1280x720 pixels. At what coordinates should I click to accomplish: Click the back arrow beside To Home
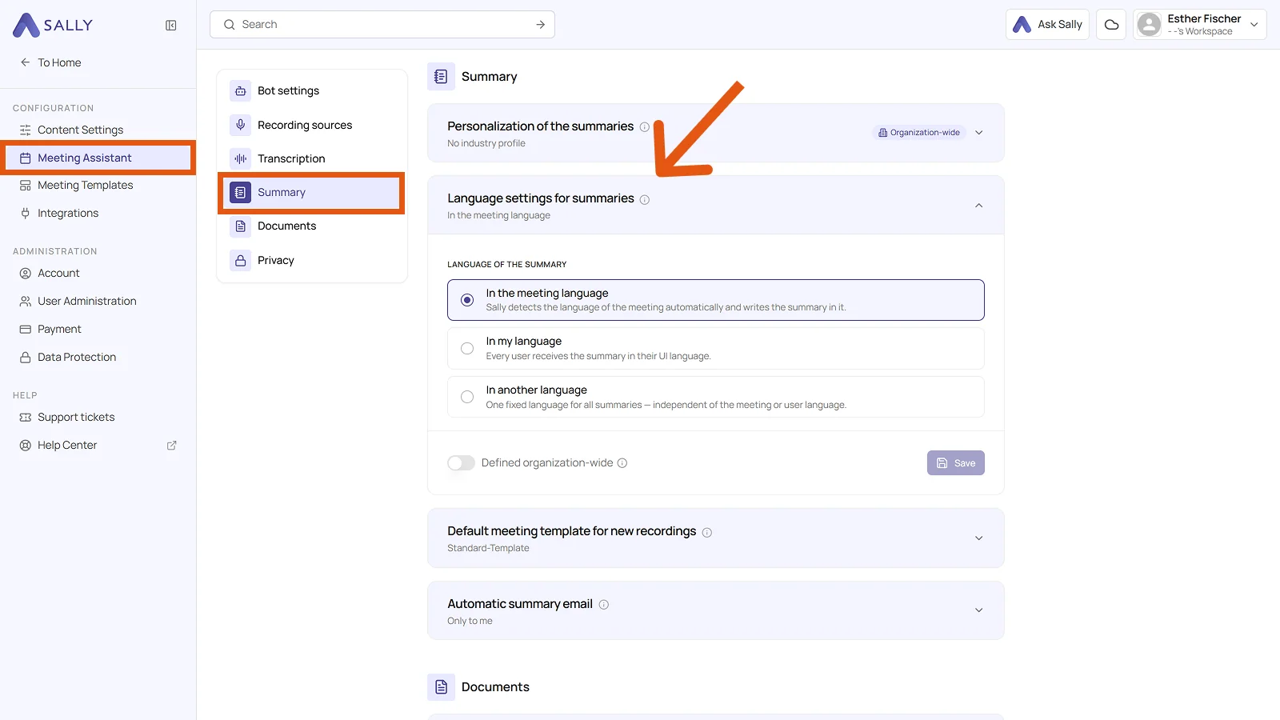(x=26, y=62)
